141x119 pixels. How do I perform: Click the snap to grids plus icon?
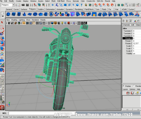pos(53,5)
